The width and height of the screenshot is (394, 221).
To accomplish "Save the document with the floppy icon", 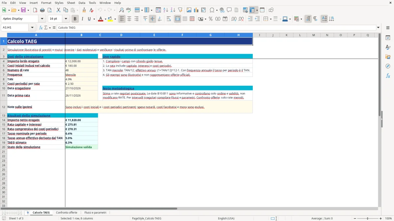I will [x=23, y=10].
